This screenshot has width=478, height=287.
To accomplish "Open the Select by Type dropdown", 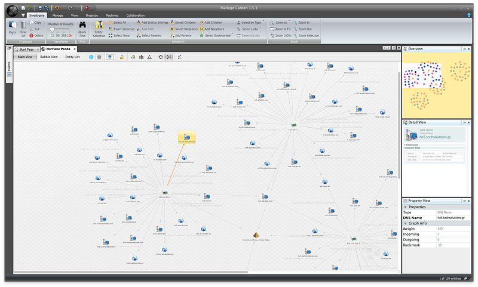I will 250,23.
